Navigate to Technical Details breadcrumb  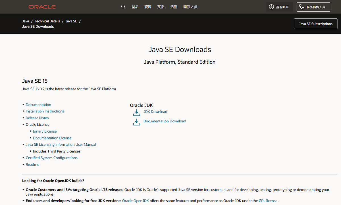coord(47,21)
